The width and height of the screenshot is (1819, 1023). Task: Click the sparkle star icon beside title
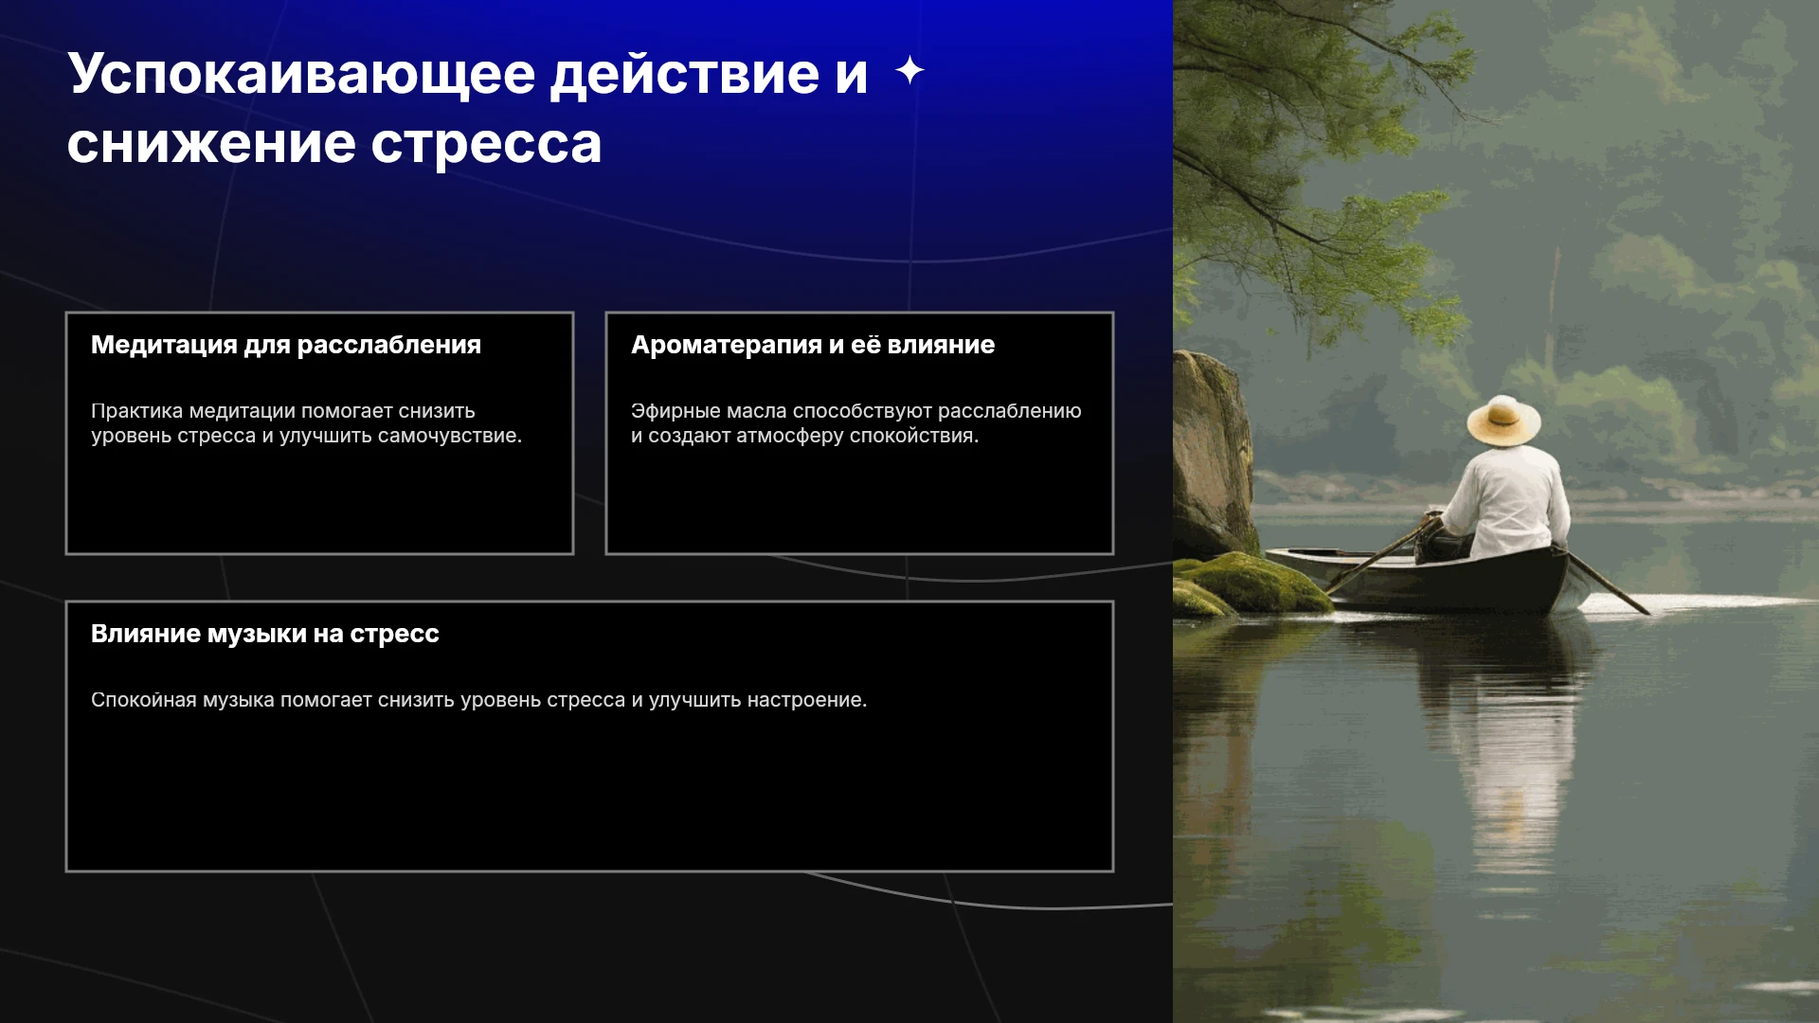909,70
